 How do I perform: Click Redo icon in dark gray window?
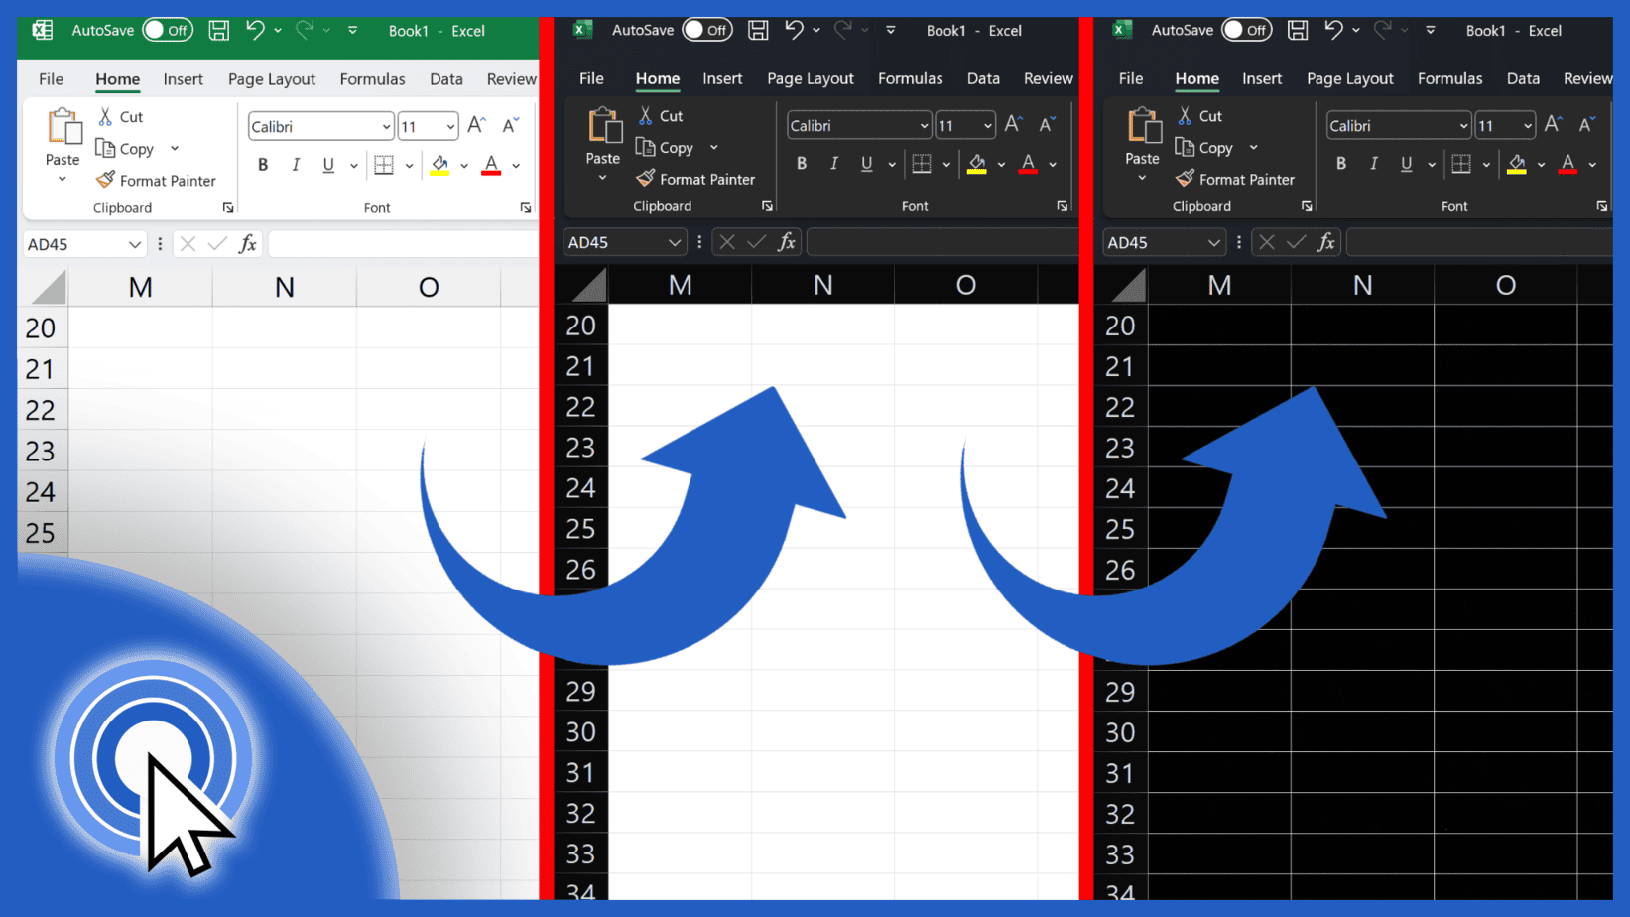(842, 30)
